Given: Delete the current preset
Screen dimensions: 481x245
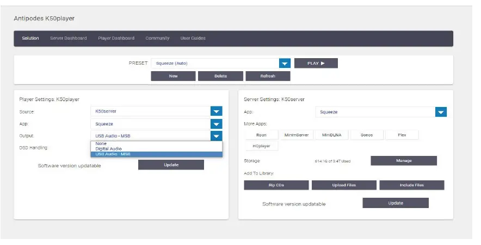Looking at the screenshot, I should click(220, 76).
